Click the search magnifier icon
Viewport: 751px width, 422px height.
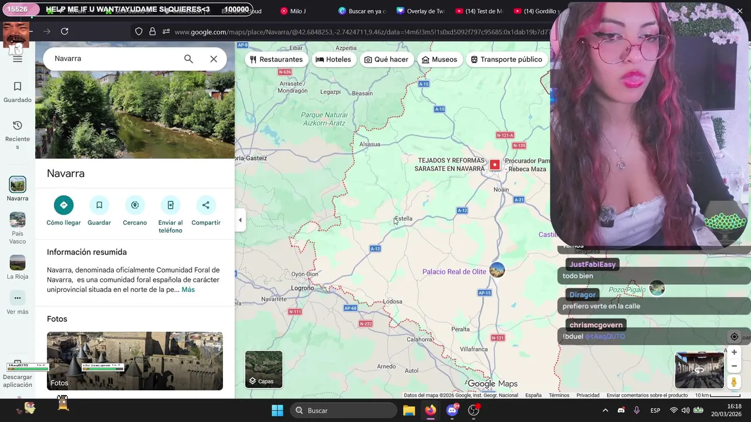(x=188, y=59)
